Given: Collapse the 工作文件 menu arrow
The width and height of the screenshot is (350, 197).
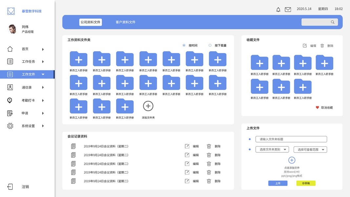Looking at the screenshot, I should pyautogui.click(x=43, y=75).
